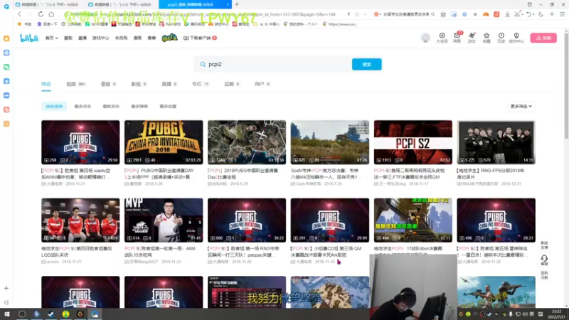Open the PUBG China Pro Invitational 2018 thumbnail
The height and width of the screenshot is (320, 569).
(164, 142)
